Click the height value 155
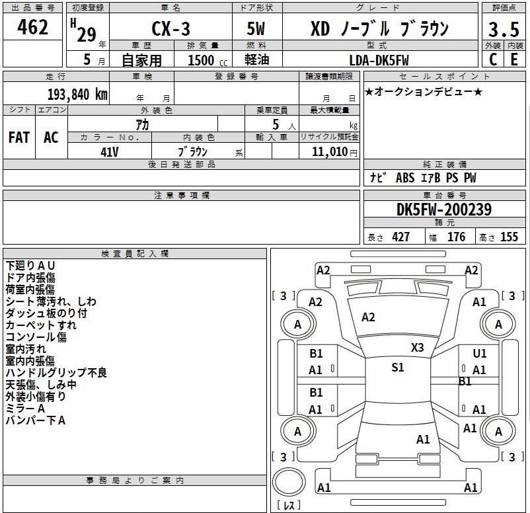 [509, 237]
